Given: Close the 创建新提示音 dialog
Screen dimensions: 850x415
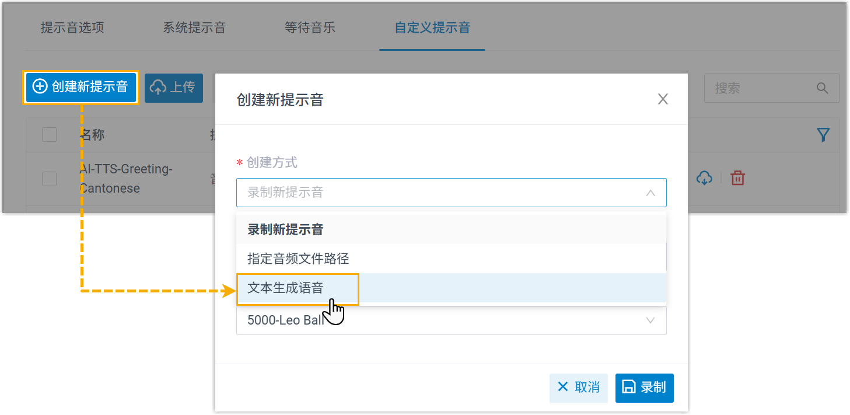Looking at the screenshot, I should [x=663, y=99].
